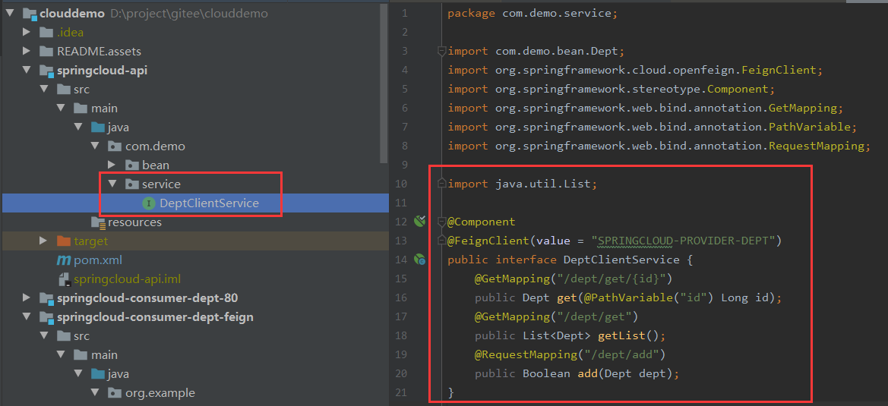Expand the README.assets folder arrow
The height and width of the screenshot is (406, 888).
click(27, 52)
